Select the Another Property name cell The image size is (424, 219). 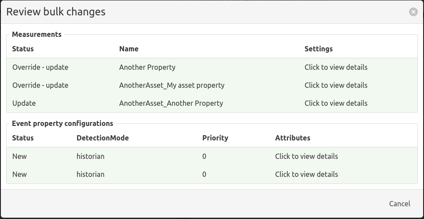[x=147, y=67]
